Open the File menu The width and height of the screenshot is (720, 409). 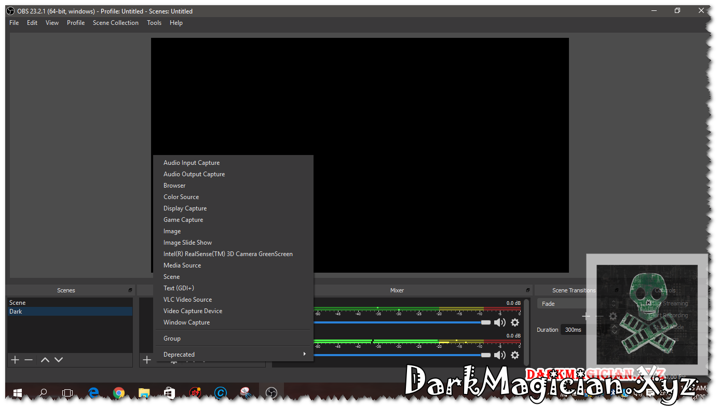click(x=14, y=23)
